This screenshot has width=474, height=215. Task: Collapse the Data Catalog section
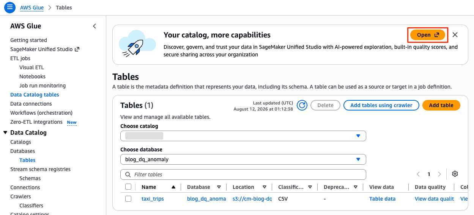(x=5, y=132)
